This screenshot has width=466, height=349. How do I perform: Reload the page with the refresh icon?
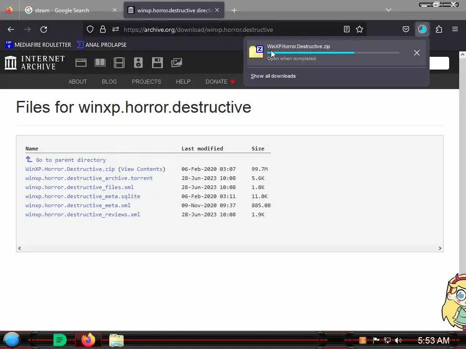click(44, 30)
